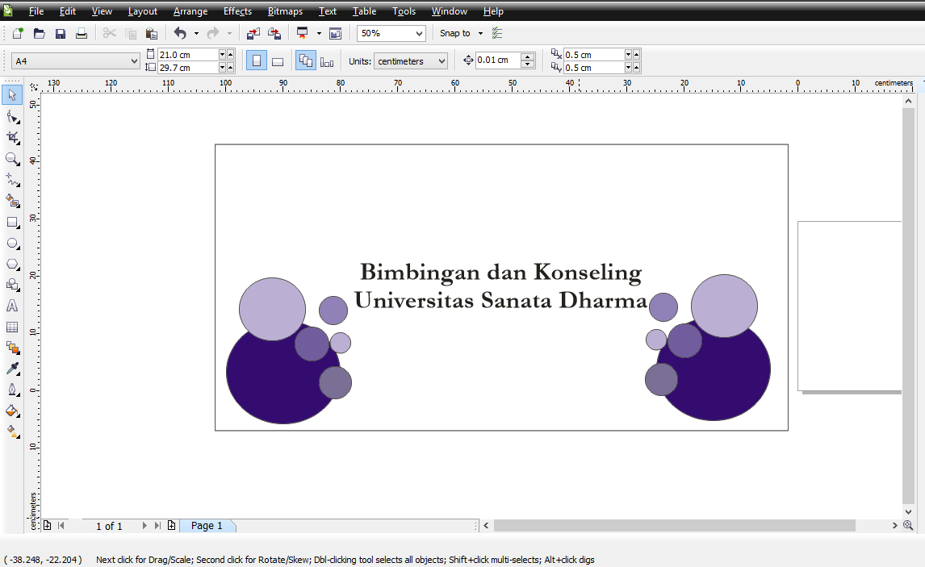Click the Import icon in the toolbar

(x=253, y=34)
